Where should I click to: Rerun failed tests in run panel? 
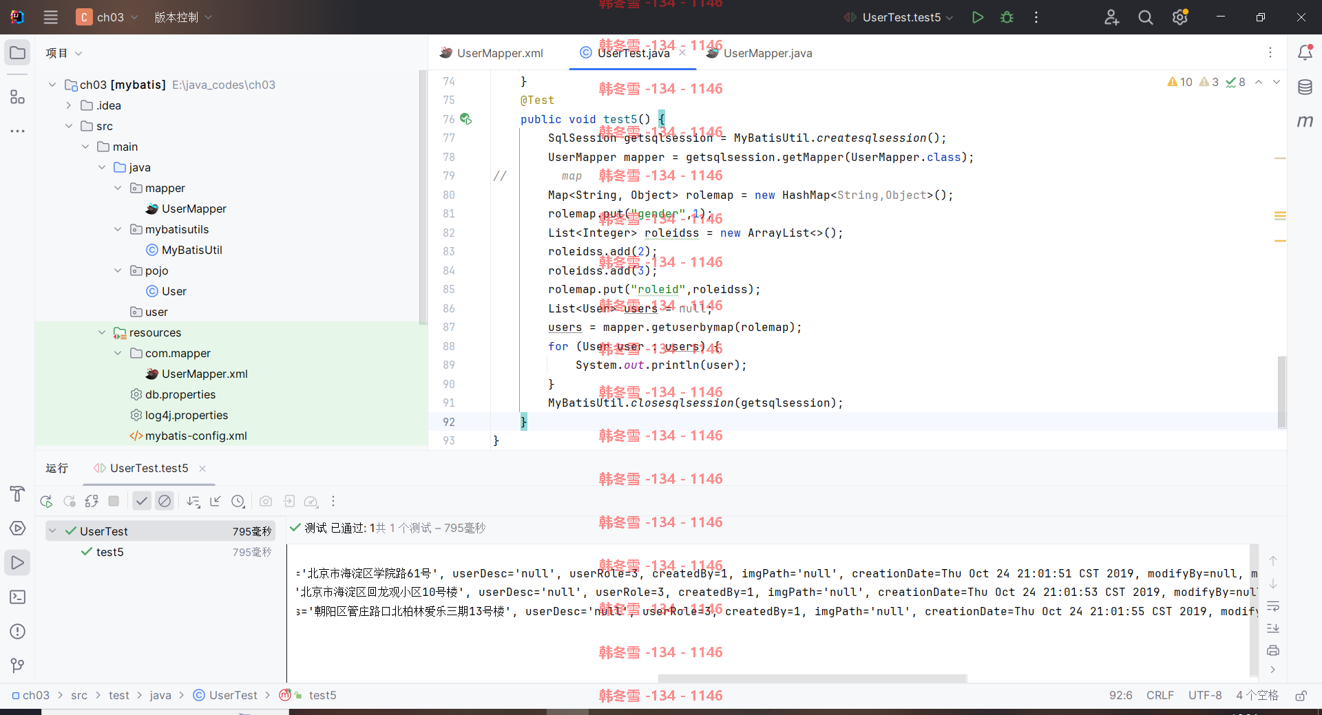tap(70, 502)
